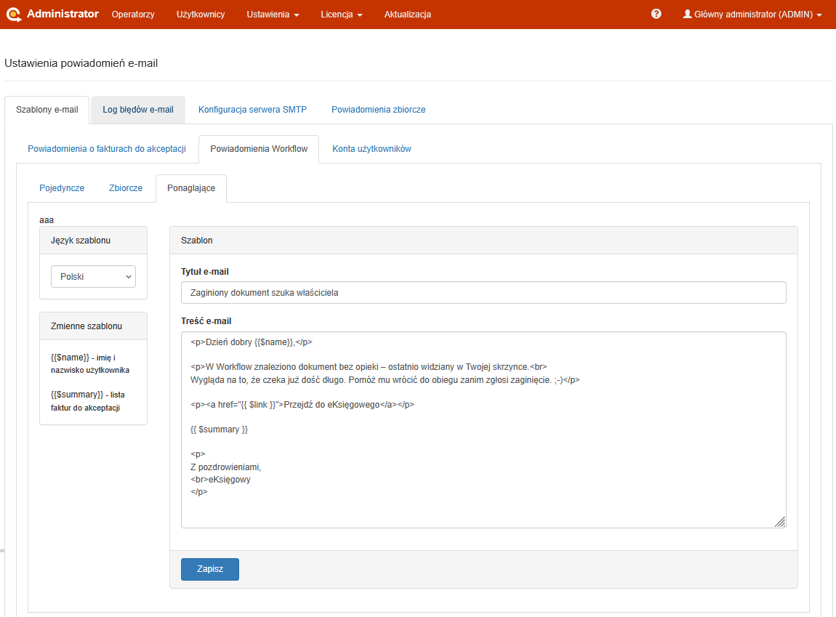Click the user avatar icon for Główny administrator
Image resolution: width=836 pixels, height=617 pixels.
pos(687,14)
